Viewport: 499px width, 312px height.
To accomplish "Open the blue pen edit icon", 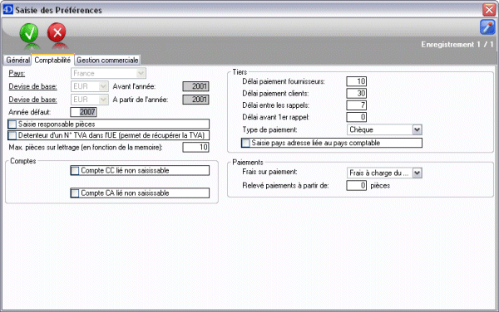I will pyautogui.click(x=487, y=27).
